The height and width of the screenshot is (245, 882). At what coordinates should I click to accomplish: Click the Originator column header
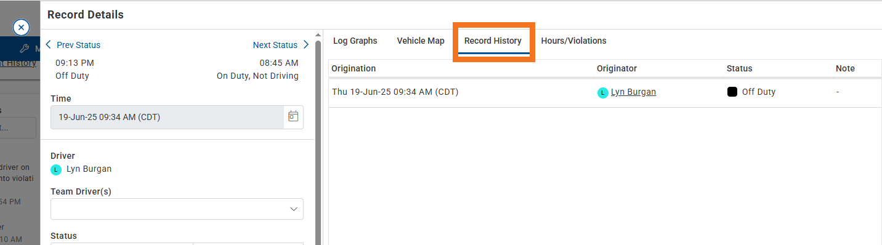point(617,68)
